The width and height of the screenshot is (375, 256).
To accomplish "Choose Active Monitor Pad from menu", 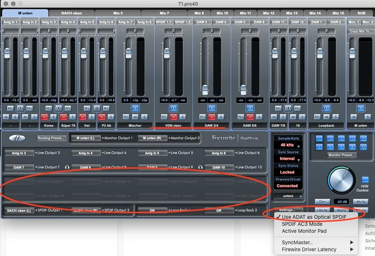I will pyautogui.click(x=316, y=231).
